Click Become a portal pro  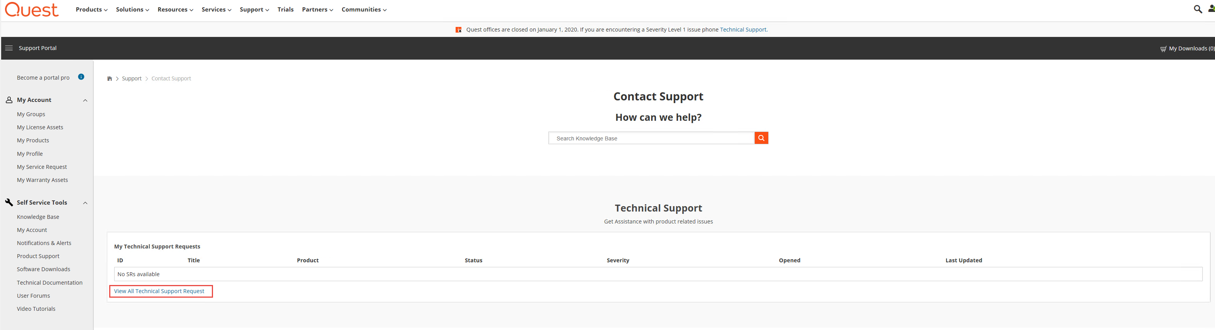(x=43, y=78)
